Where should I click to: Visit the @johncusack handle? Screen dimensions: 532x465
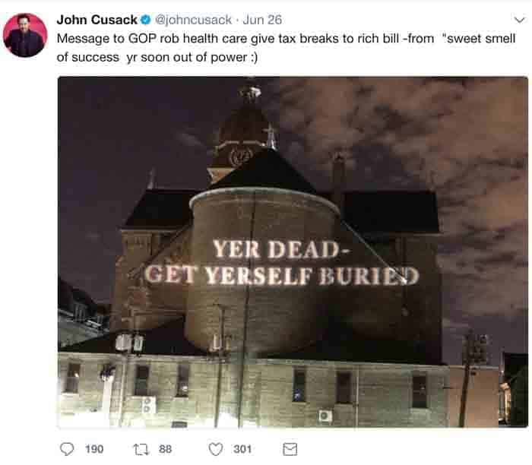(193, 20)
